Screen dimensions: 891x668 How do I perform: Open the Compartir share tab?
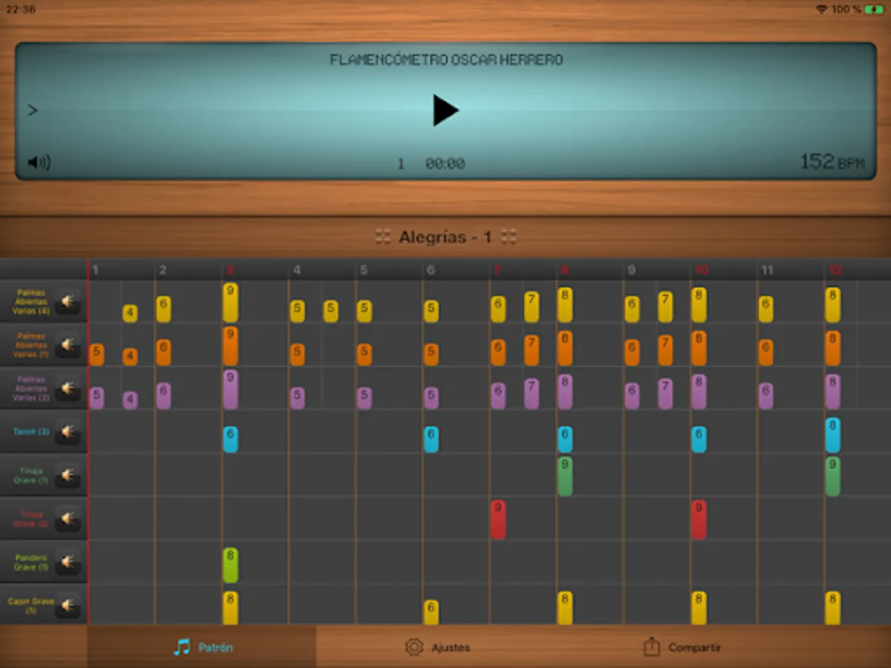tap(682, 647)
